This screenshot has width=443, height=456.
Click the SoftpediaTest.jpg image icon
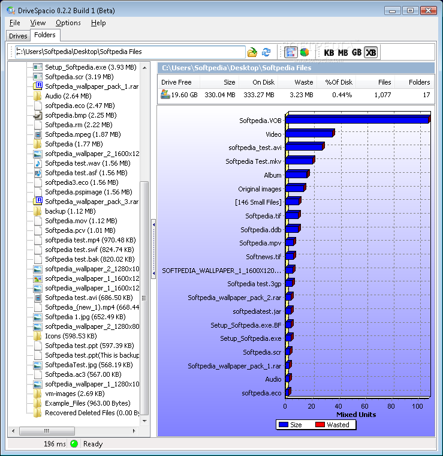pyautogui.click(x=38, y=365)
